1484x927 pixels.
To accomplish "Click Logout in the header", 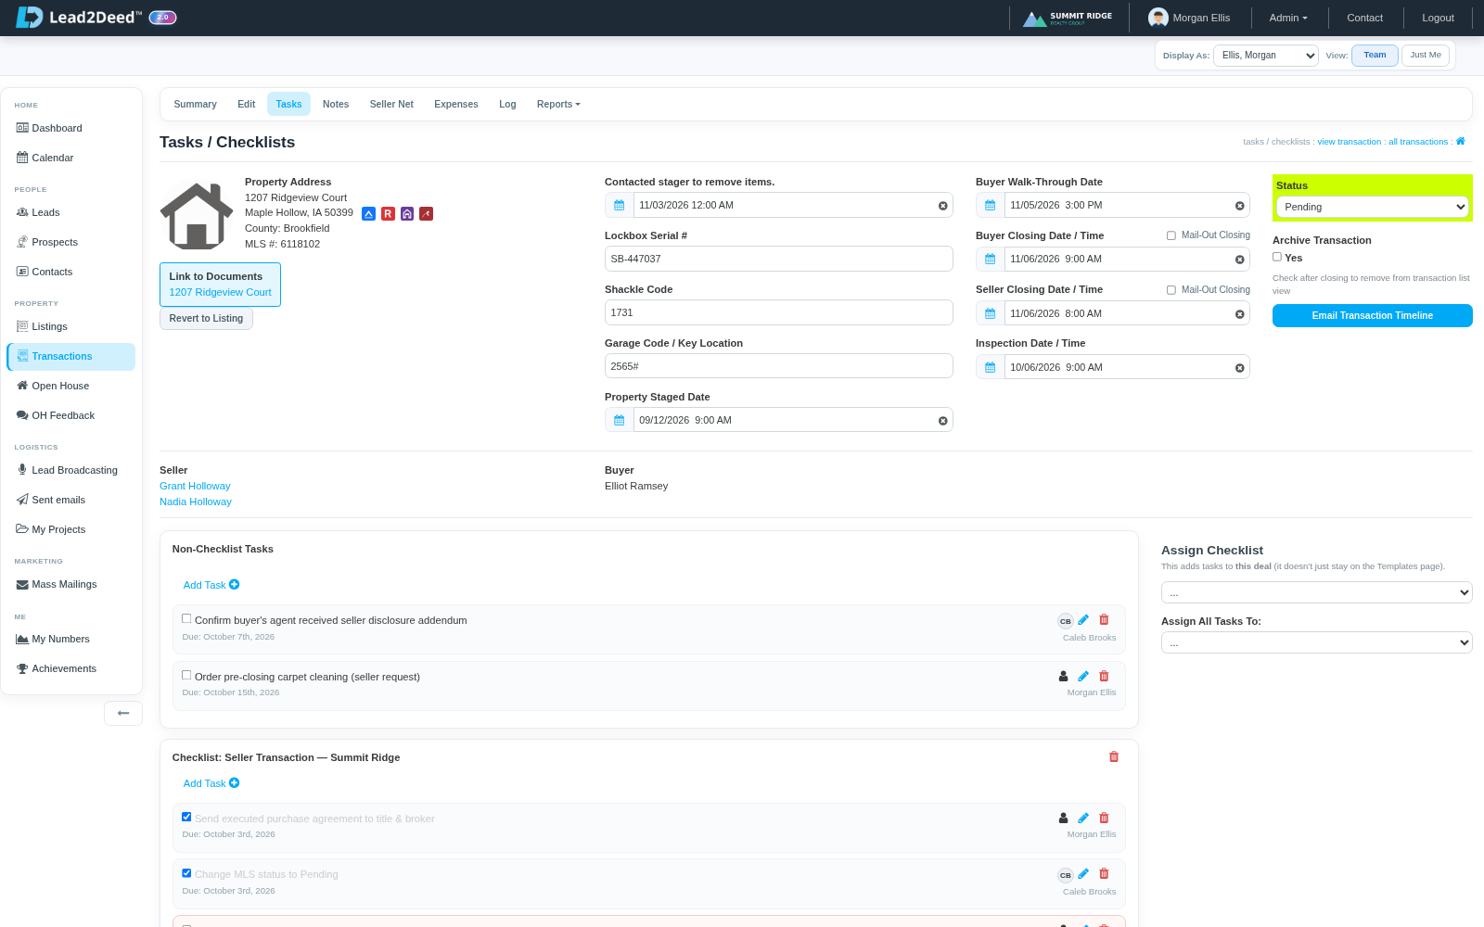I will click(x=1438, y=18).
